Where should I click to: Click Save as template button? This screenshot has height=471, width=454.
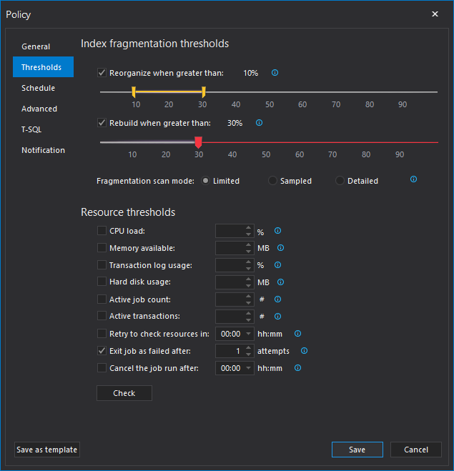[x=47, y=450]
